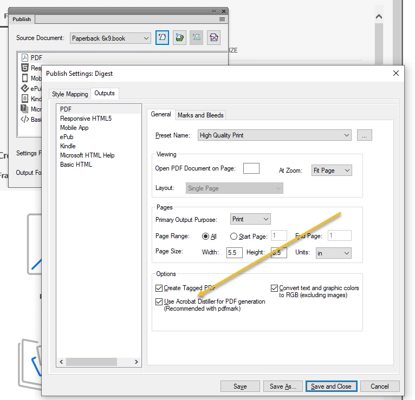Click the Open PDF Document on Page field
This screenshot has width=415, height=400.
pyautogui.click(x=251, y=168)
